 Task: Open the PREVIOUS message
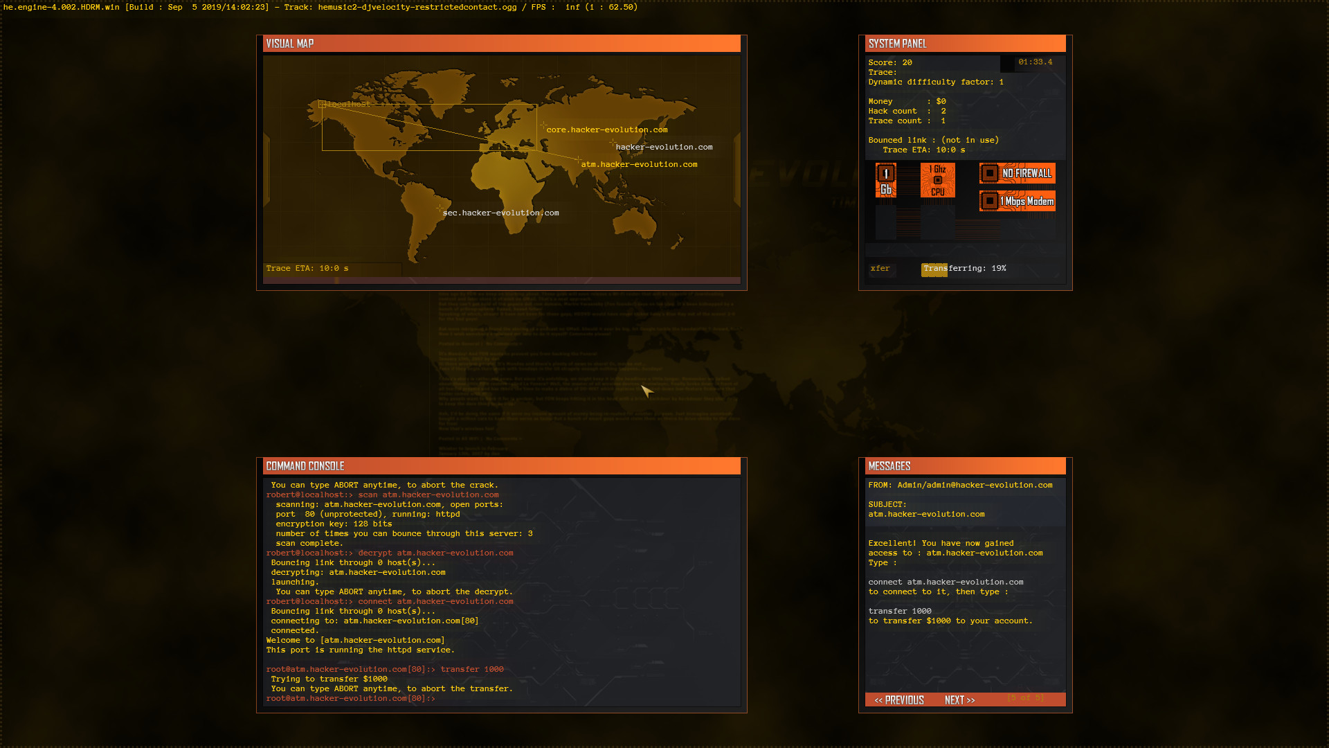click(899, 700)
